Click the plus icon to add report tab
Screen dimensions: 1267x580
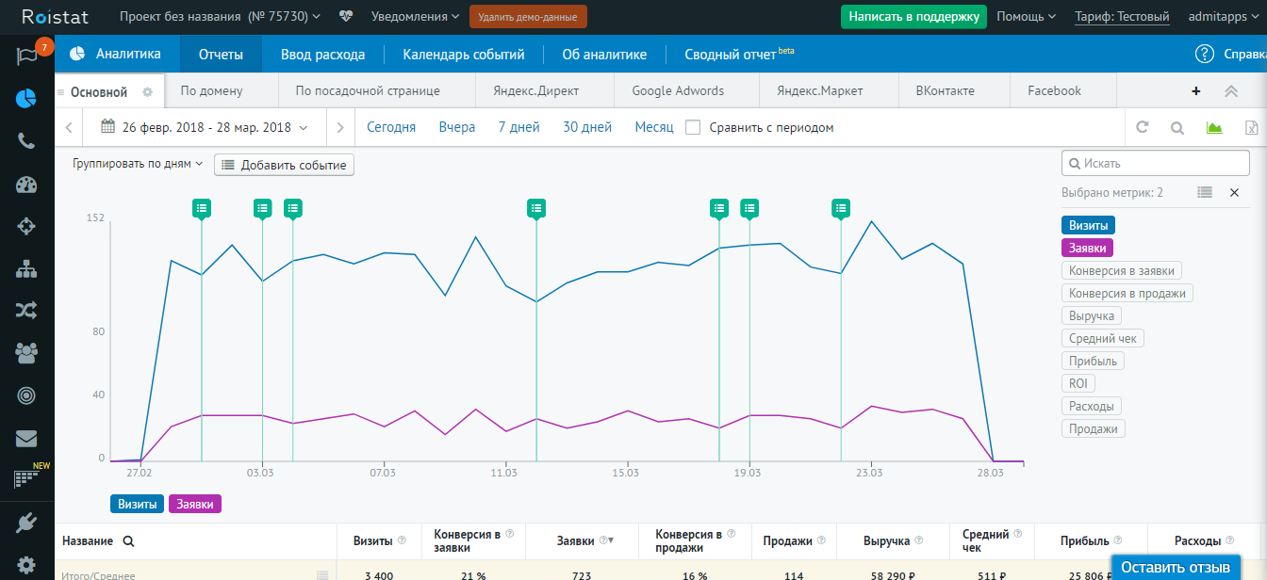[1196, 91]
